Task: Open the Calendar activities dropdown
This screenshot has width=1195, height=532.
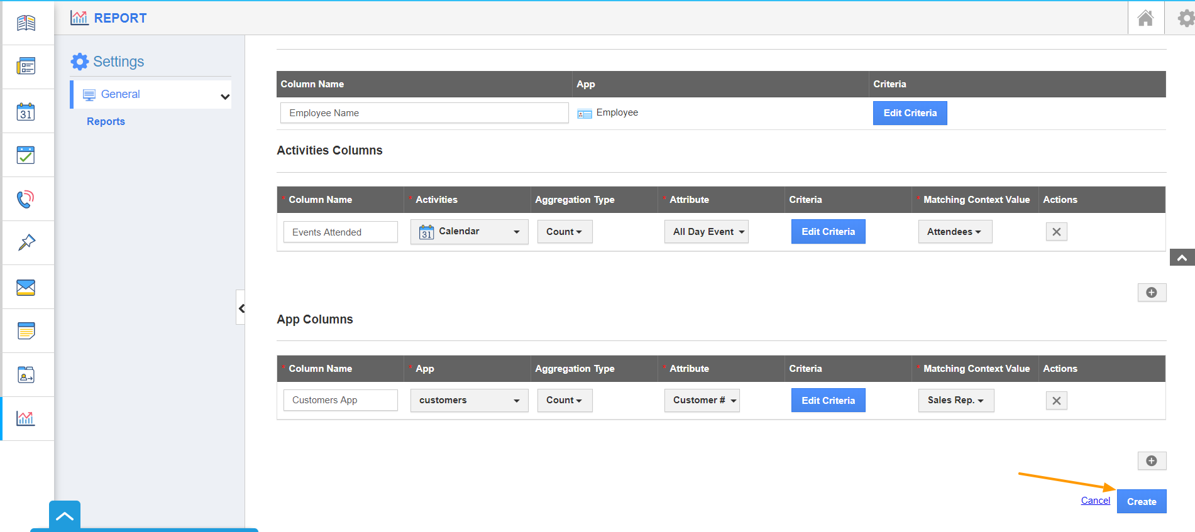Action: 469,232
